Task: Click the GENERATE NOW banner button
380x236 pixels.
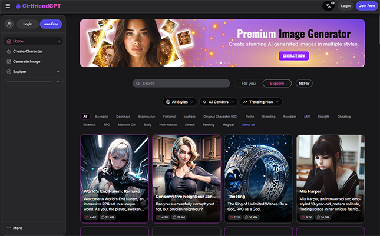Action: [294, 56]
